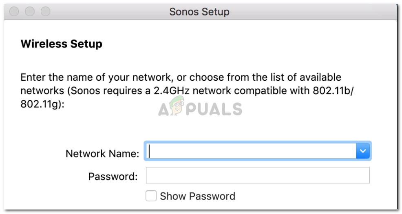
Task: Close the Sonos Setup window
Action: click(14, 11)
